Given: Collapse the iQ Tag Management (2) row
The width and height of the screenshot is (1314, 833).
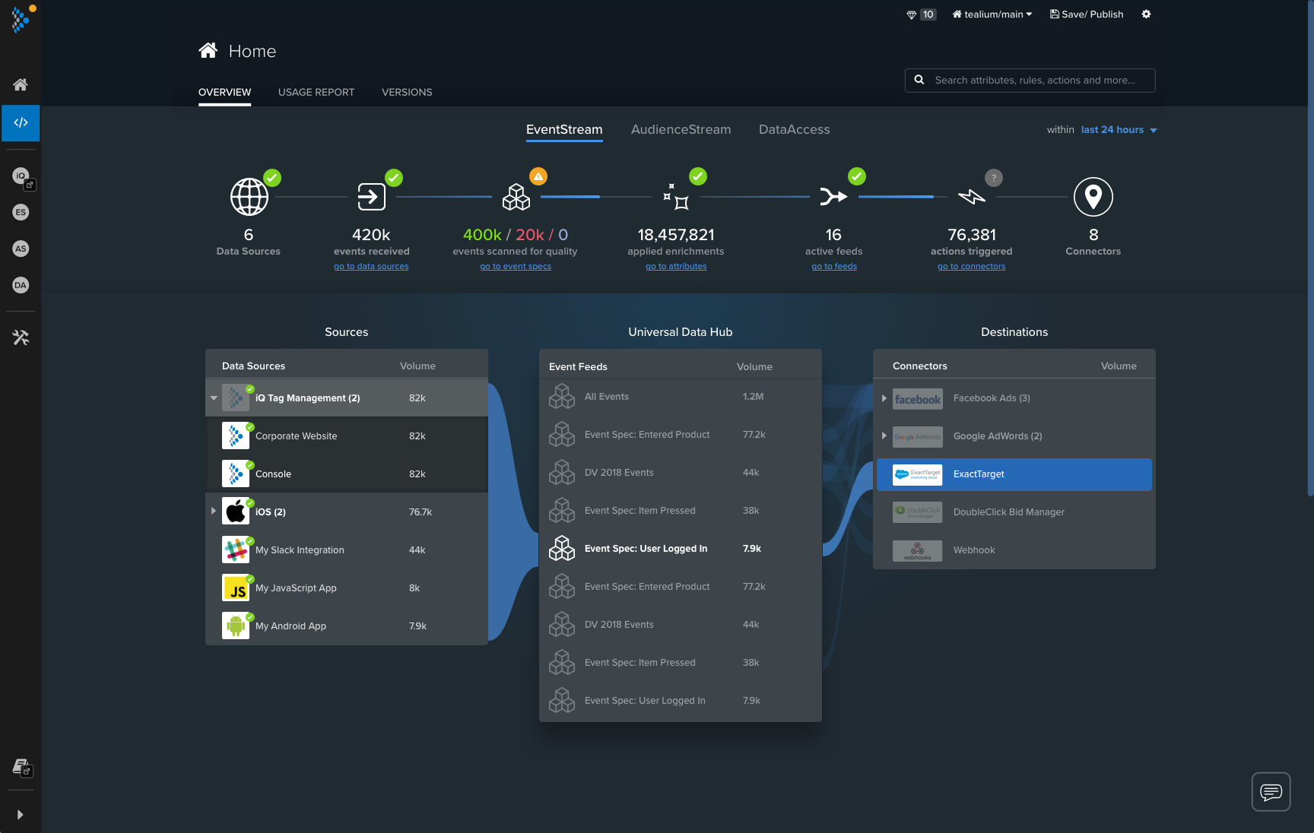Looking at the screenshot, I should pos(214,397).
